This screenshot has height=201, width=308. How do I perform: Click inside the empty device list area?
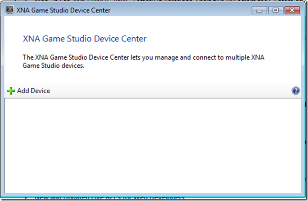(153, 146)
